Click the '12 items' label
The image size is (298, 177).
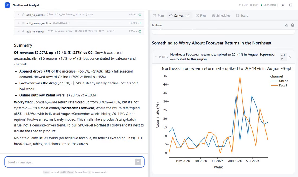pos(157,25)
